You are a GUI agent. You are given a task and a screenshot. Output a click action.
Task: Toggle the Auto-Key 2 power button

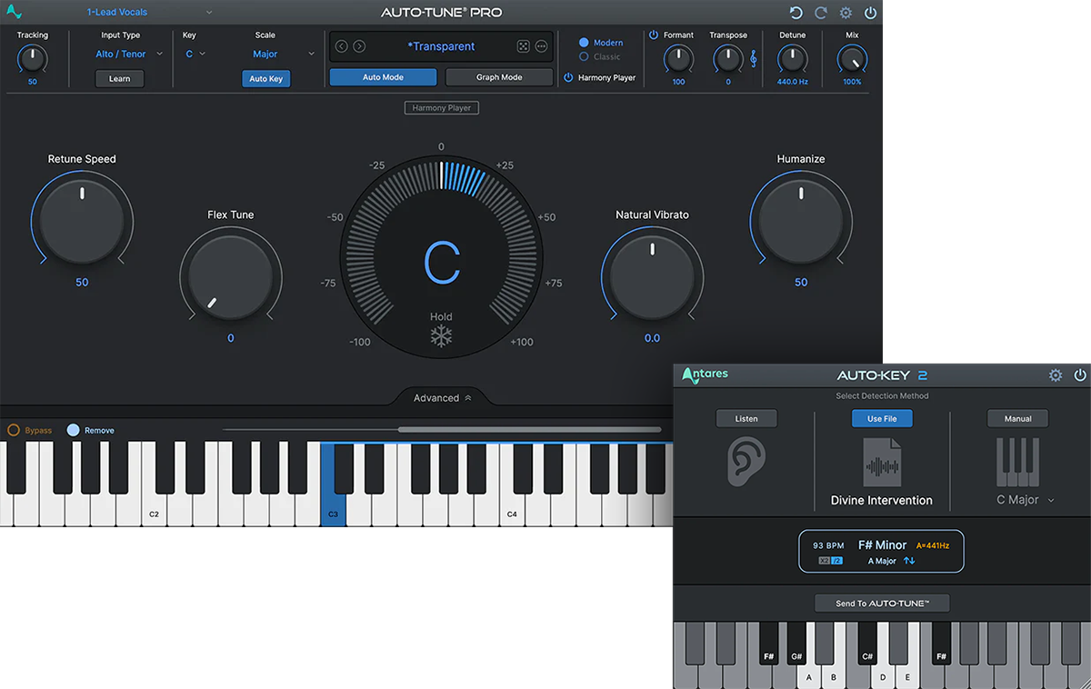point(1080,375)
